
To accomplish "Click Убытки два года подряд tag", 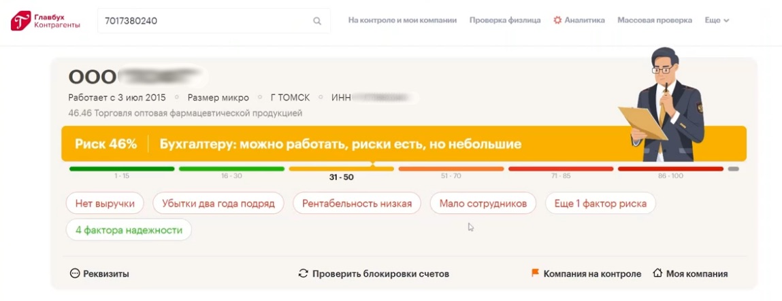I will [218, 203].
